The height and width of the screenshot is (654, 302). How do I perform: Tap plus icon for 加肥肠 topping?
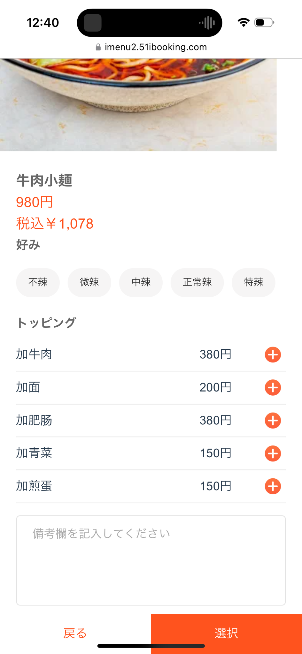[x=273, y=420]
